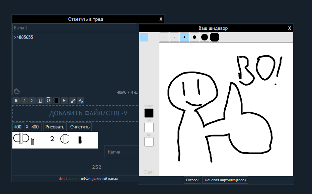The width and height of the screenshot is (312, 194).
Task: Open the black stroke color swatch
Action: pyautogui.click(x=149, y=113)
